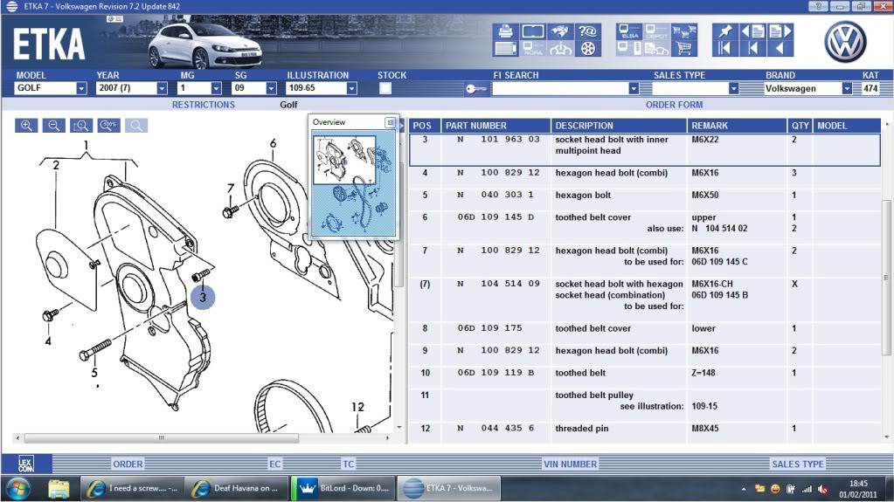
Task: Click the REMARK column header
Action: tap(736, 126)
